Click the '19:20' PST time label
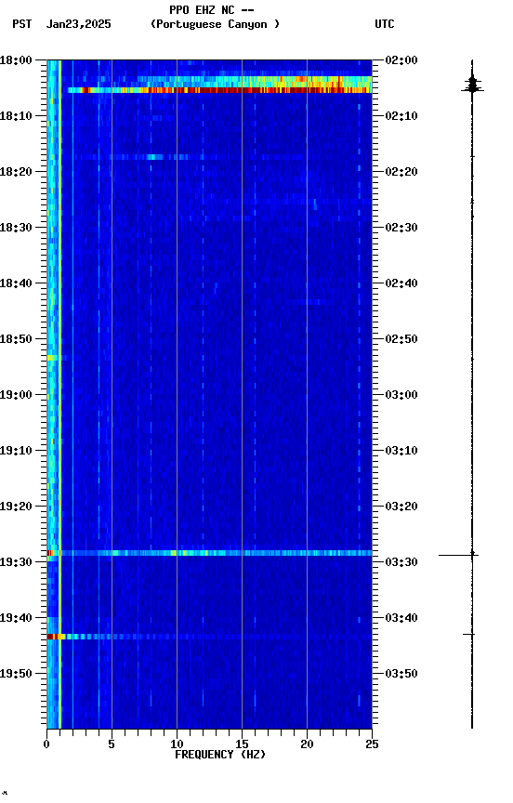This screenshot has width=513, height=803. (16, 507)
